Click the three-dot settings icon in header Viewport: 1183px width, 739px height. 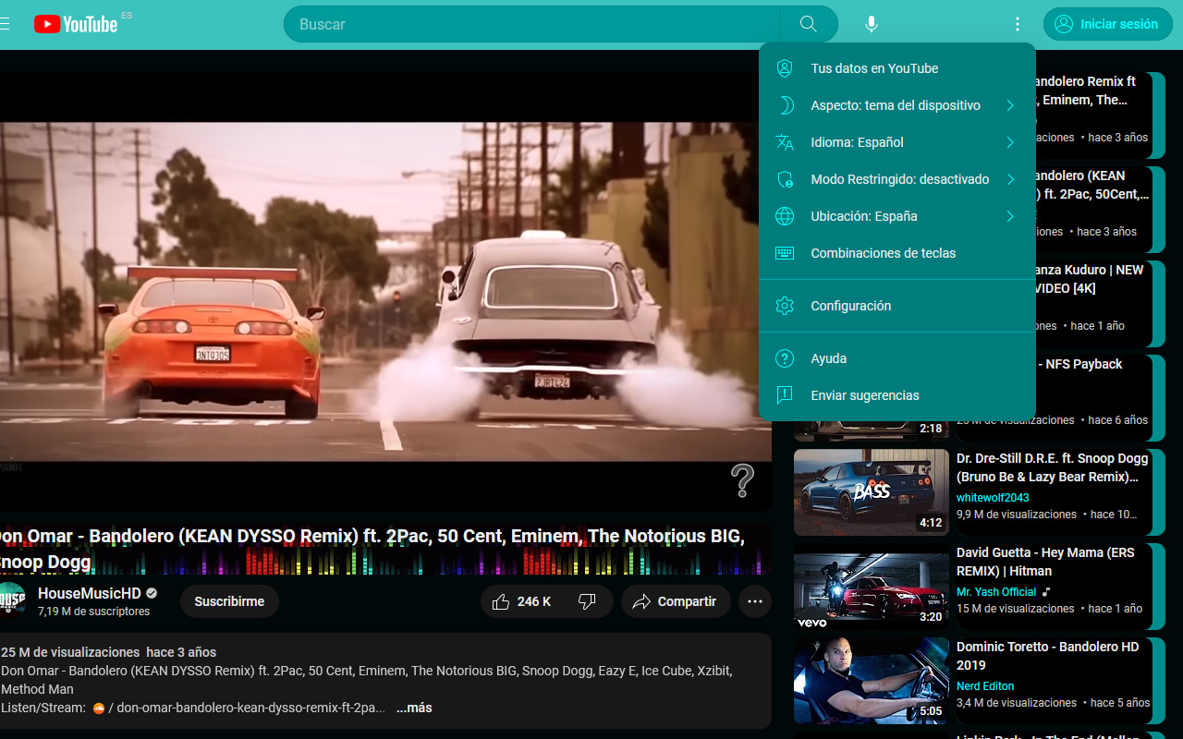pos(1018,24)
